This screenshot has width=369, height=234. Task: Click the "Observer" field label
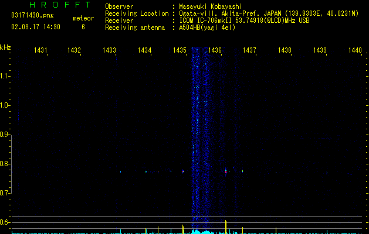pyautogui.click(x=119, y=6)
